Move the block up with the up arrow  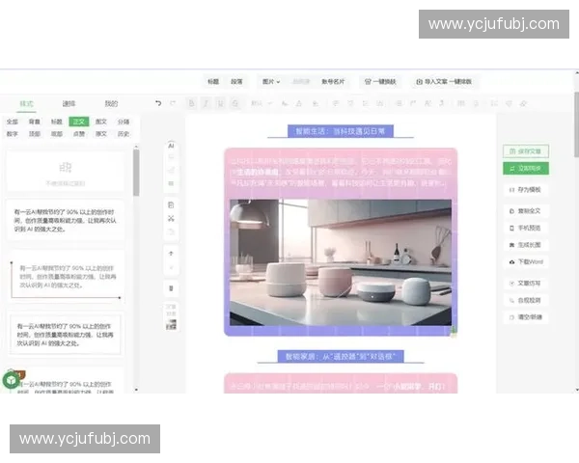(x=171, y=254)
